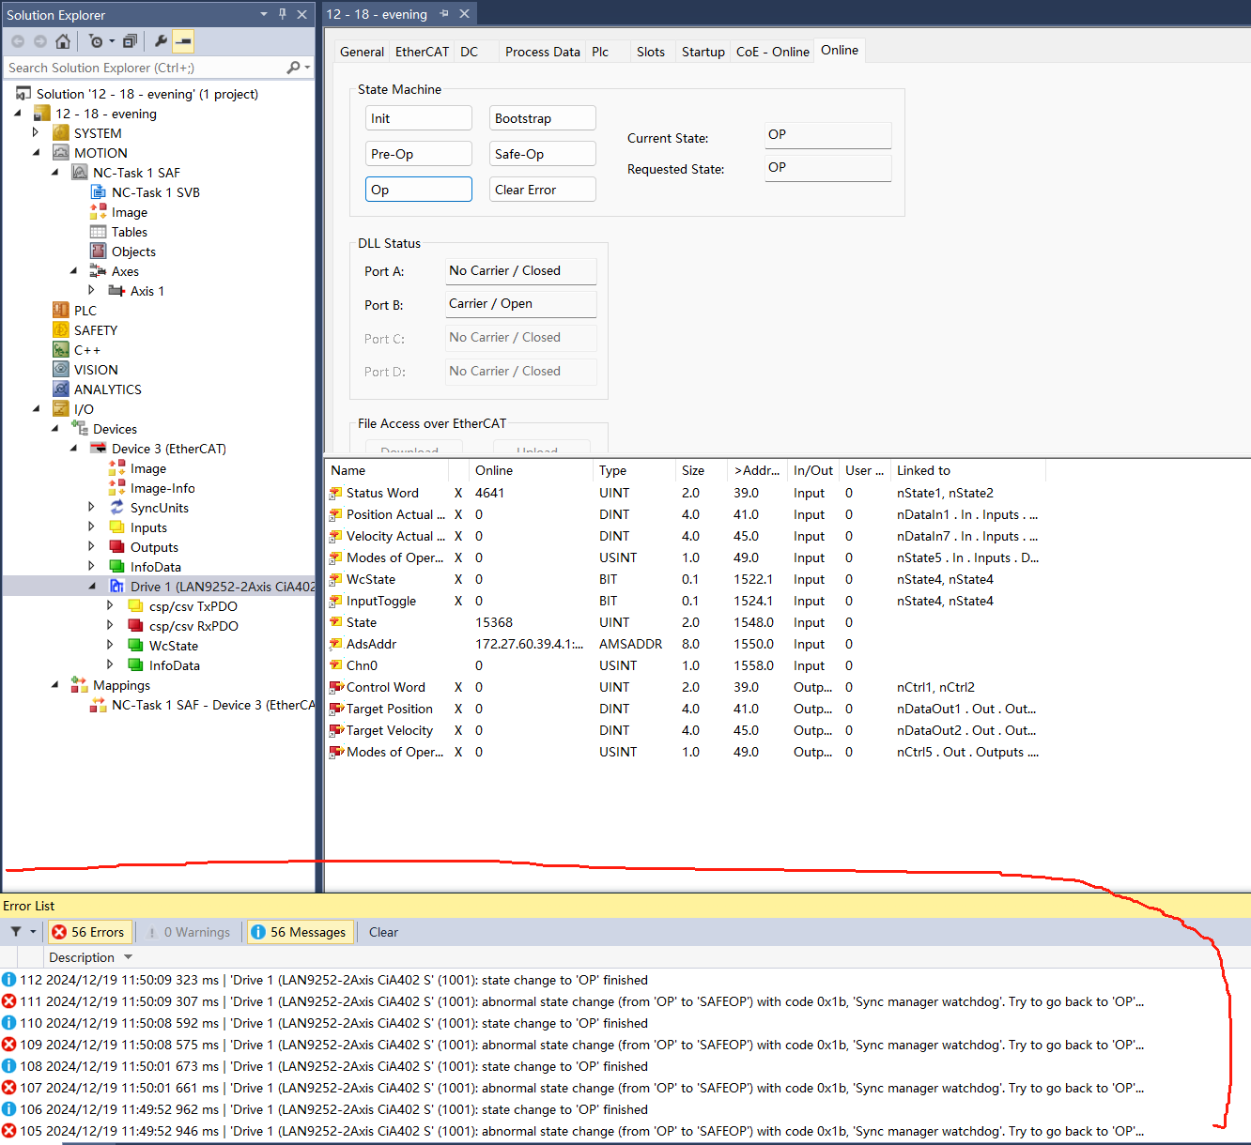Viewport: 1251px width, 1145px height.
Task: Select the Status Word variable icon
Action: tap(336, 493)
